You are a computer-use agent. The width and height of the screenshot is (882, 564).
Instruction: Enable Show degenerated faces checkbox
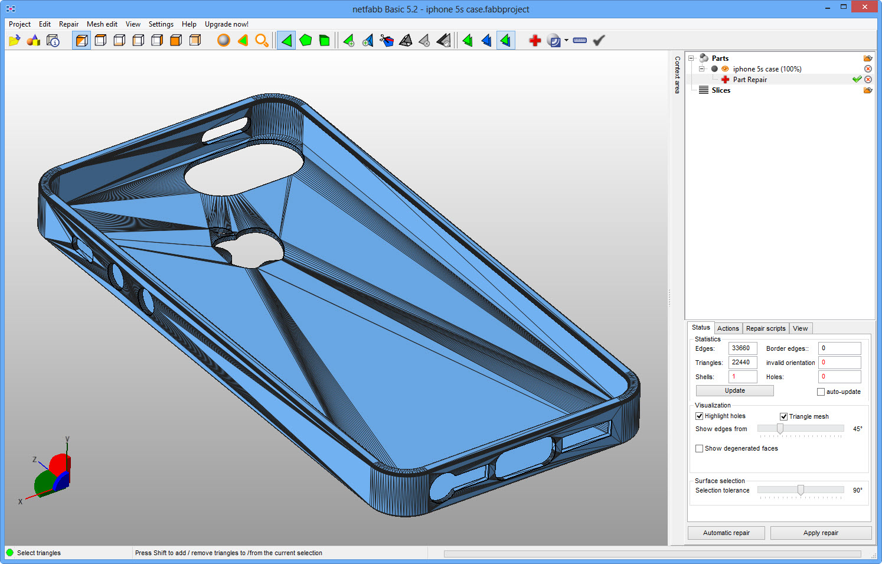click(x=699, y=449)
